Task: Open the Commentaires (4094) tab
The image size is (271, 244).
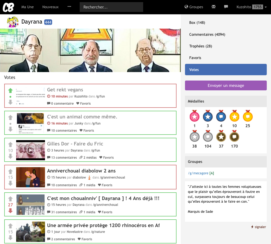Action: pyautogui.click(x=207, y=34)
